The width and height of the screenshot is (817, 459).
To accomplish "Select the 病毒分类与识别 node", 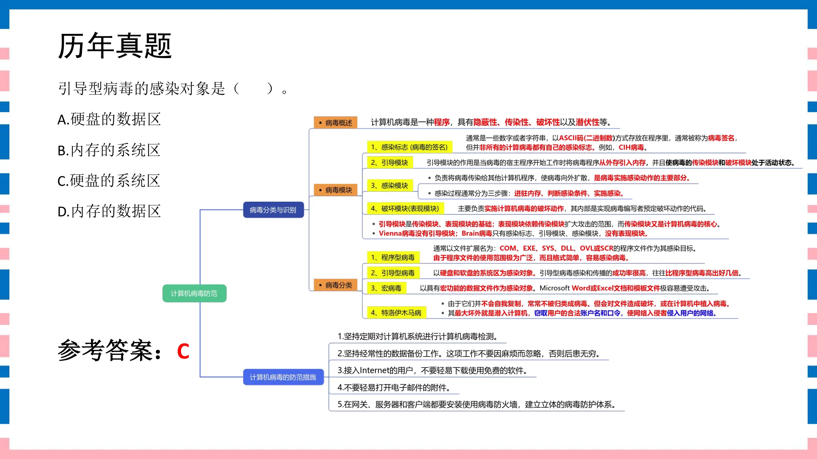I will pos(273,210).
